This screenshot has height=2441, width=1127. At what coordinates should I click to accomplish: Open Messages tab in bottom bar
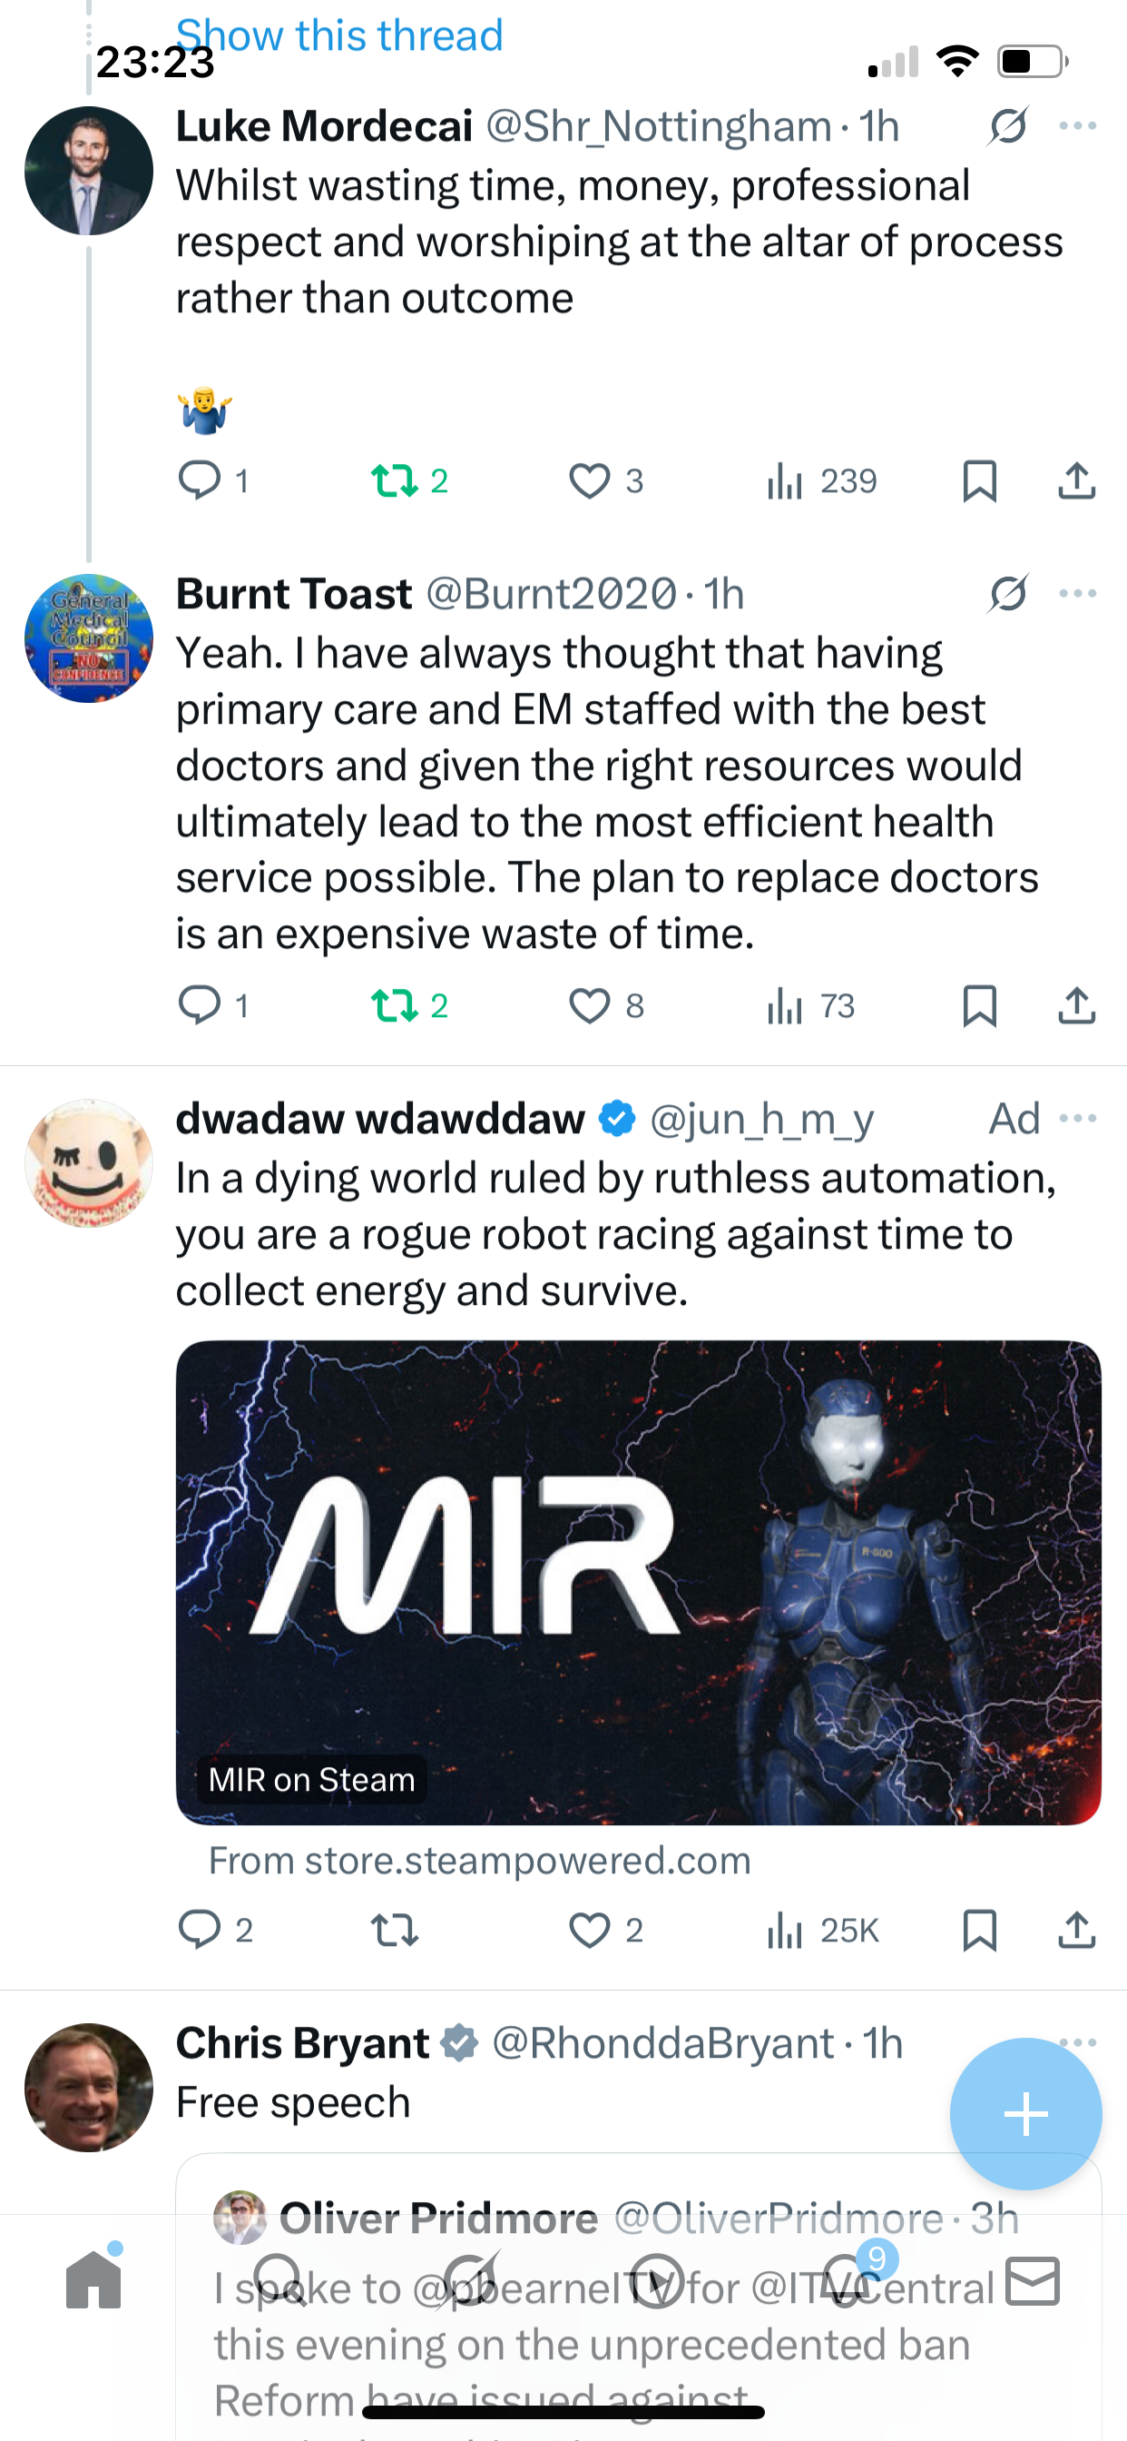click(1033, 2280)
